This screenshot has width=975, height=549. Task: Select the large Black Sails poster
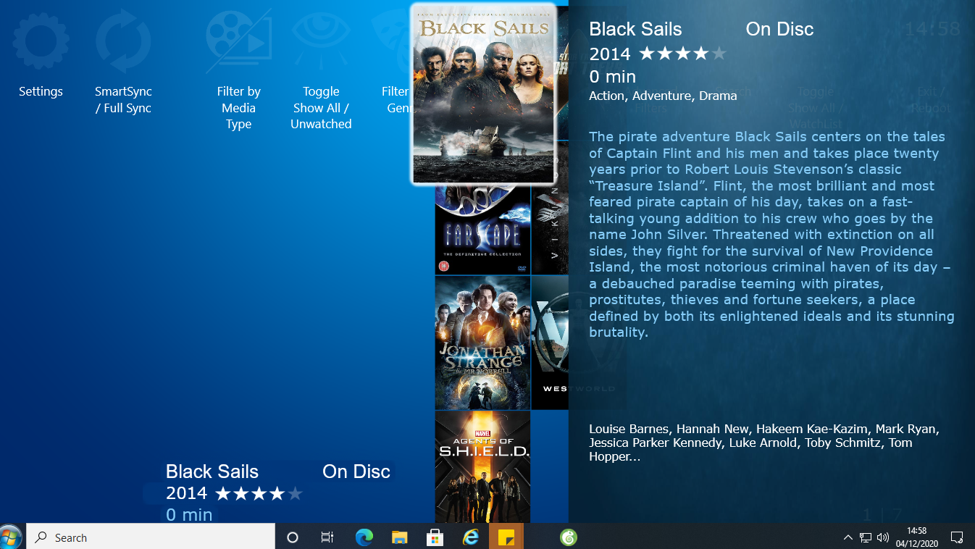click(484, 94)
